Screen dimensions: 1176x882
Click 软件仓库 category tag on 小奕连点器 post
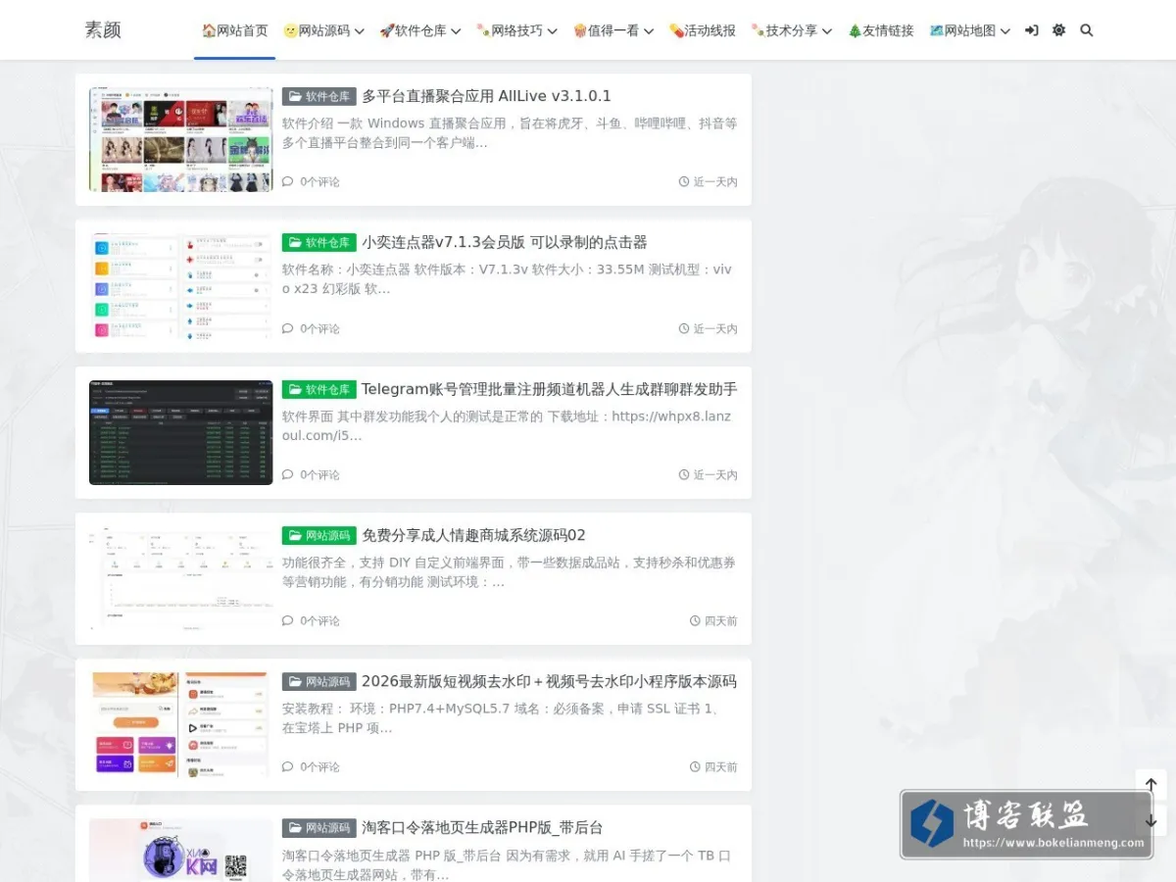(318, 242)
